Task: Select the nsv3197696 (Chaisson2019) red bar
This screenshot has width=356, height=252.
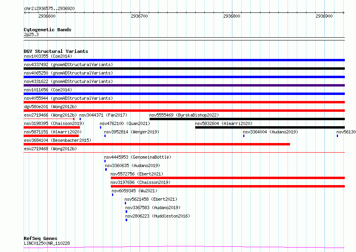Action: [228, 186]
